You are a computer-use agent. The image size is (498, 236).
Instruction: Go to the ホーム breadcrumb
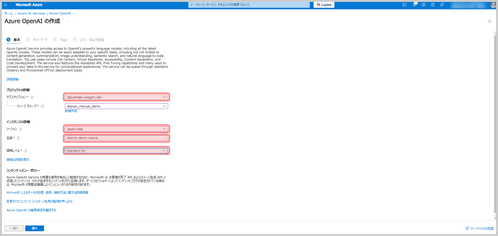pos(9,14)
